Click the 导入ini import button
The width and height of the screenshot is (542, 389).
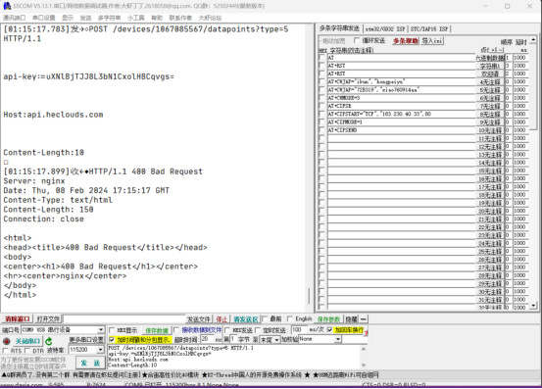(x=432, y=41)
